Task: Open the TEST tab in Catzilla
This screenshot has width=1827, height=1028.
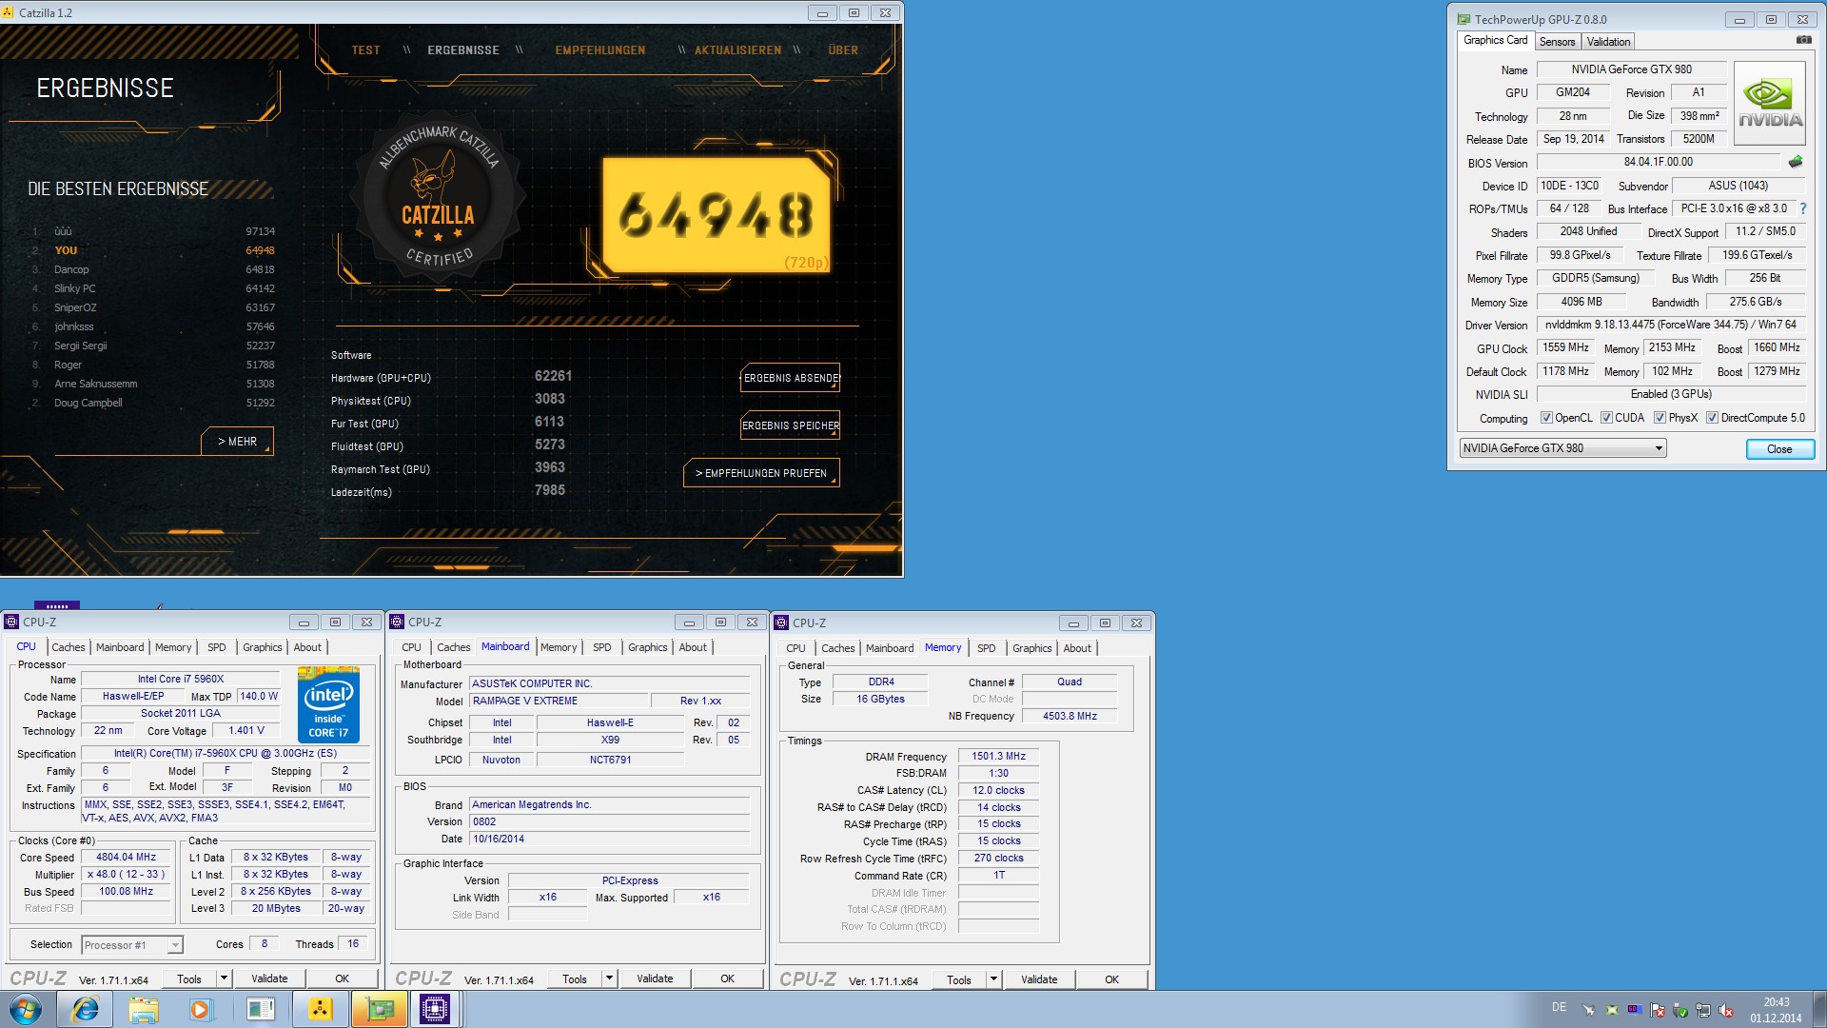Action: point(365,50)
